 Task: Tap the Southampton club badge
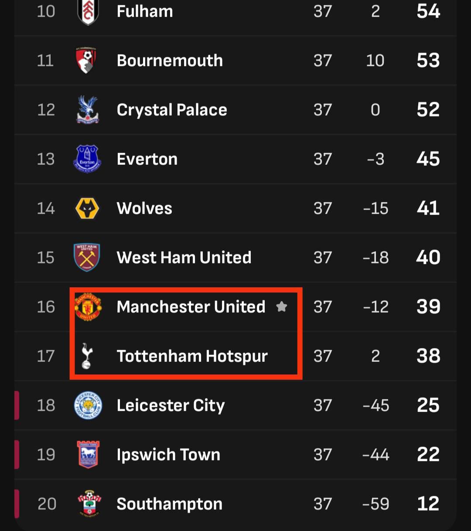89,504
